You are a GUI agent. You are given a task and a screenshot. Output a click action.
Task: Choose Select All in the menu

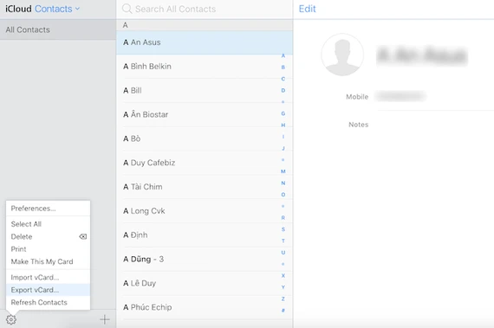[48, 224]
